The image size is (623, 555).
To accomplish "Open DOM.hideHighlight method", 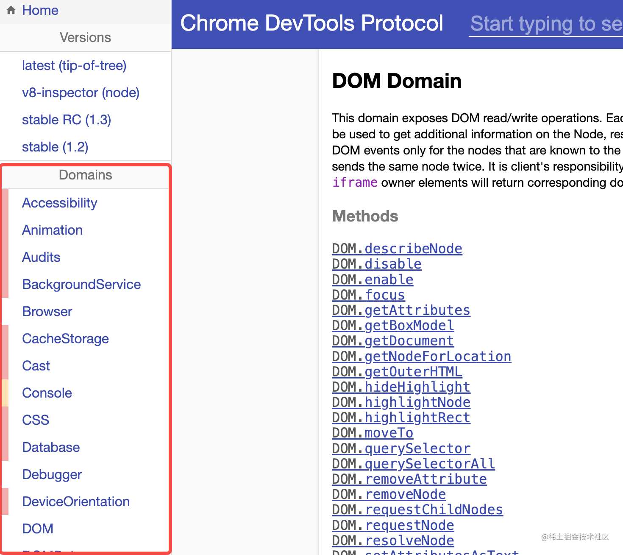I will tap(401, 387).
